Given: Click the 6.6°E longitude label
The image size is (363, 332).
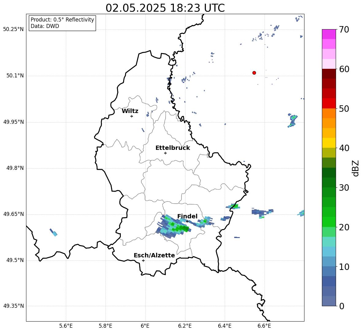Looking at the screenshot, I should 264,326.
